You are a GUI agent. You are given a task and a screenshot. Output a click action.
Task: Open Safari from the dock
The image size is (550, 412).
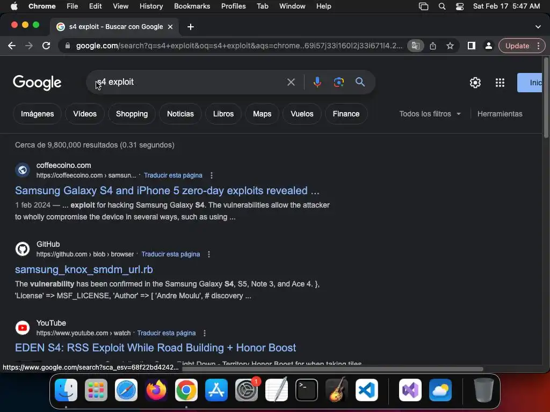(x=126, y=390)
